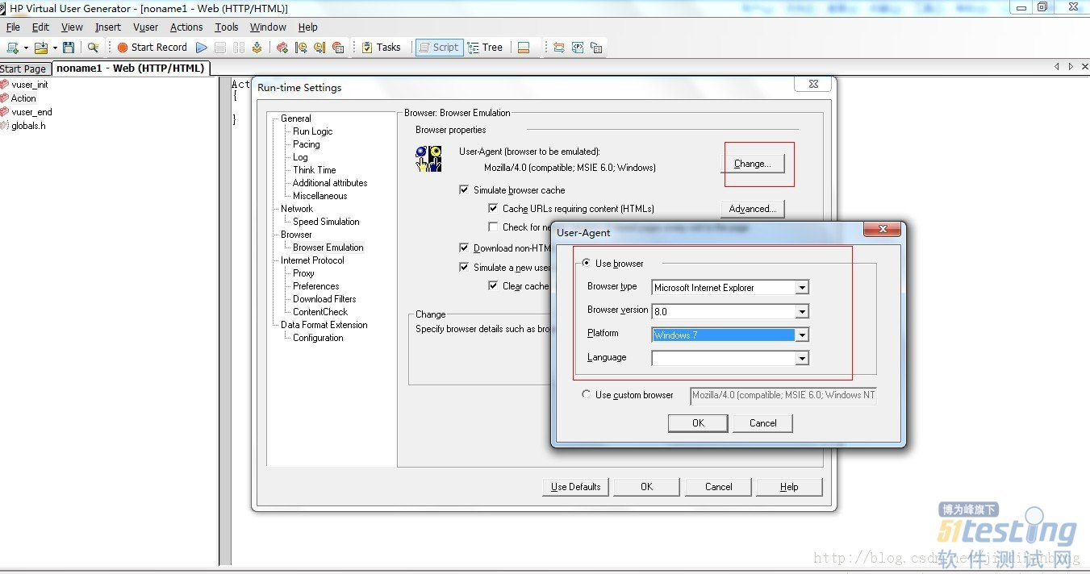
Task: Select vuser_end in the script tree
Action: [x=31, y=112]
